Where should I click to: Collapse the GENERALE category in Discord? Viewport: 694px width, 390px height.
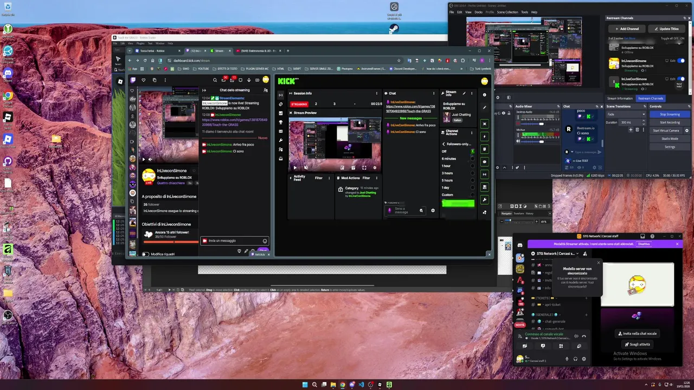(546, 315)
